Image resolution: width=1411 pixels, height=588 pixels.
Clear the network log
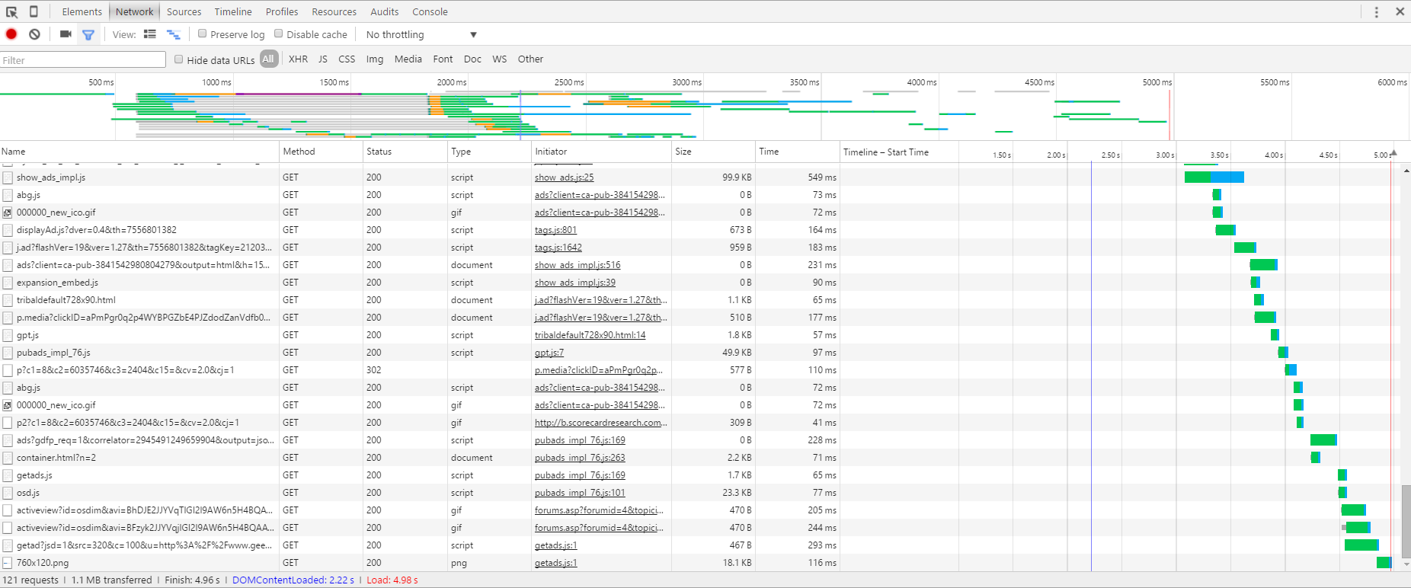point(34,34)
